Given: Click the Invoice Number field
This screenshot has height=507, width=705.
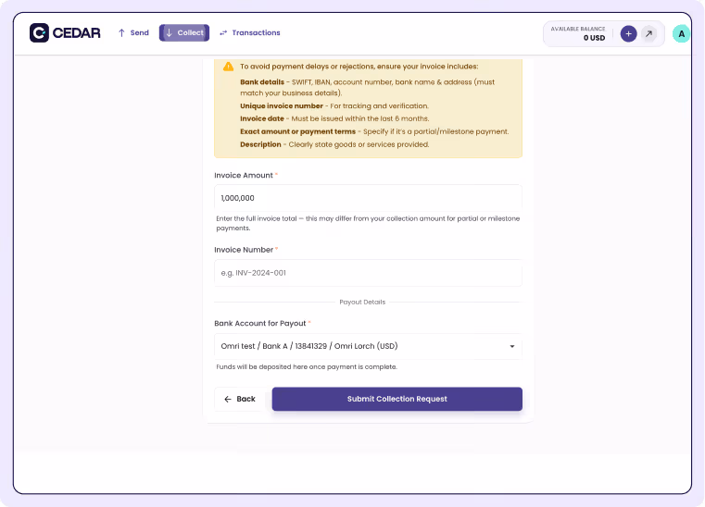Looking at the screenshot, I should (368, 273).
